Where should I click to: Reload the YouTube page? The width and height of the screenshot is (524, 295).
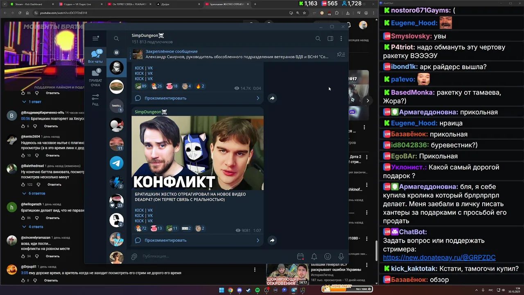[20, 13]
